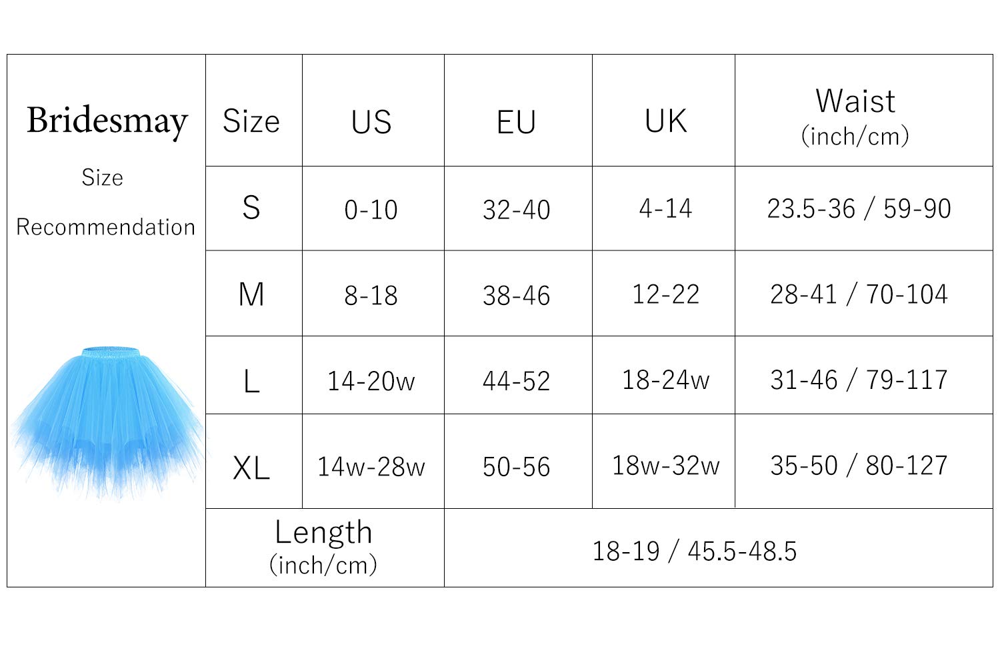
Task: Click the US 14w-28w cell
Action: point(371,466)
